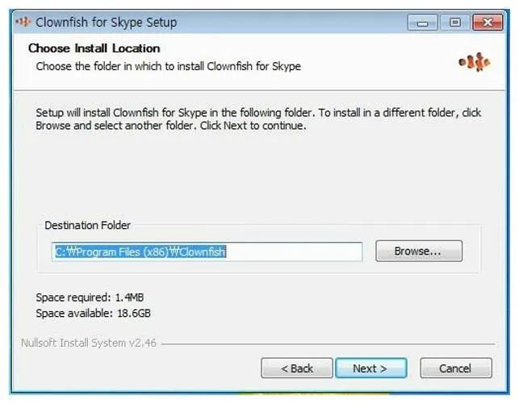
Task: Open the Browse... folder dialog
Action: coord(419,251)
